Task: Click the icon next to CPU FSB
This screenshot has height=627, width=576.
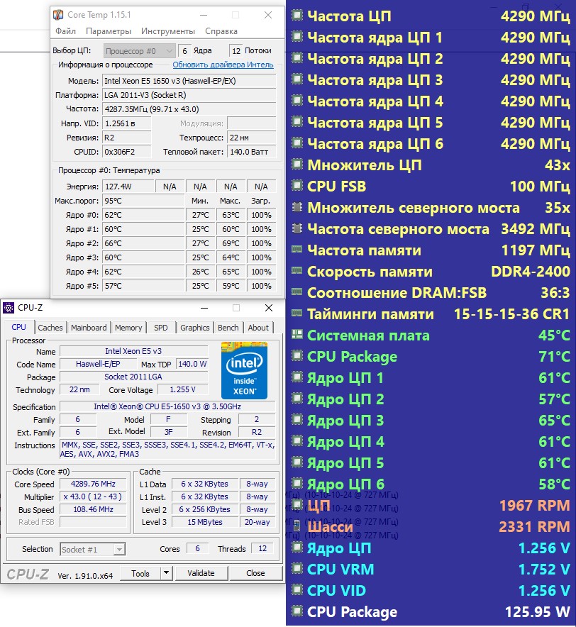Action: [297, 186]
